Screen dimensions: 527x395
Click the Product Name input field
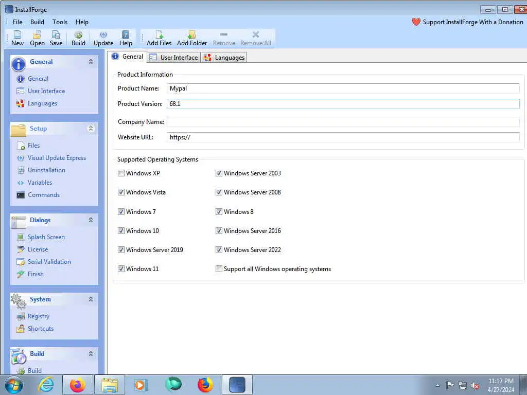[343, 88]
